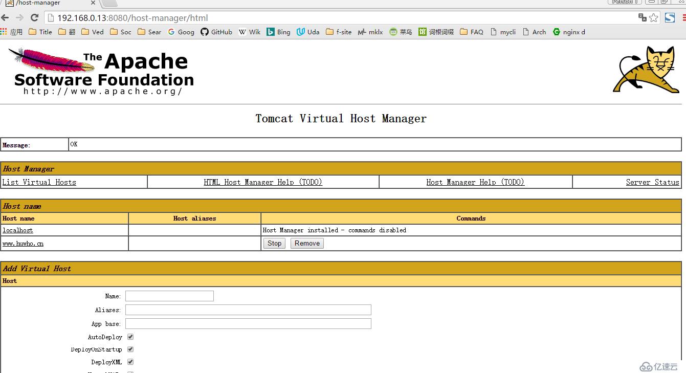
Task: Click the Host aliases column header
Action: point(194,218)
